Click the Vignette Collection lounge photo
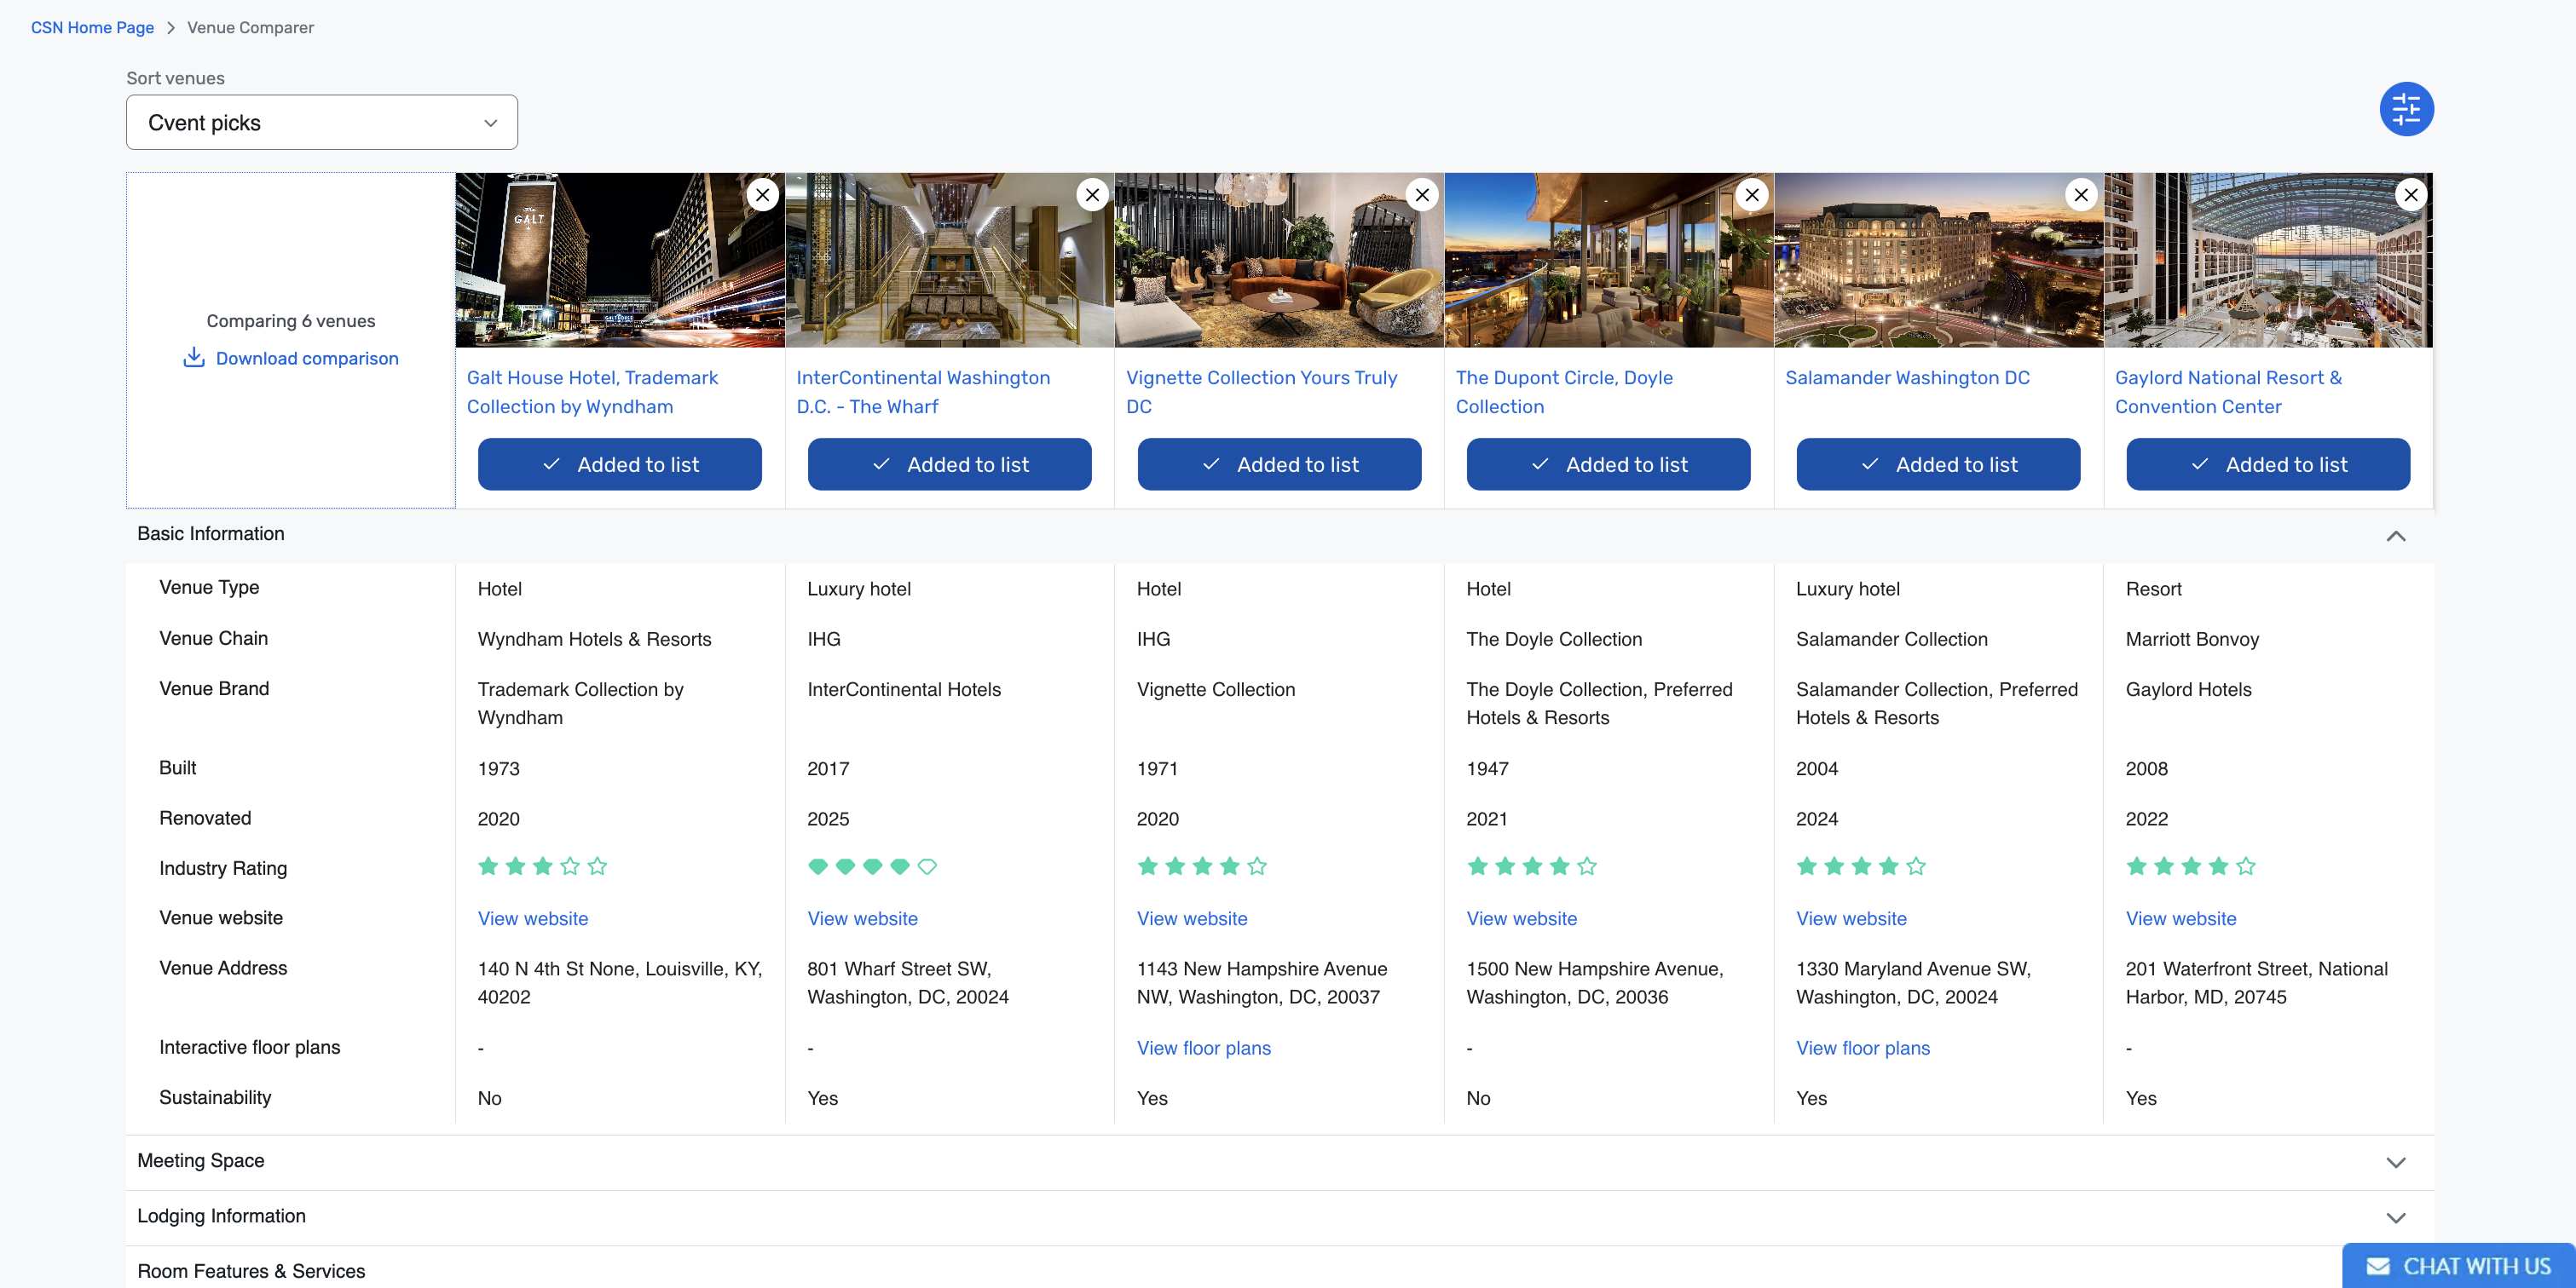This screenshot has width=2576, height=1288. click(1279, 260)
